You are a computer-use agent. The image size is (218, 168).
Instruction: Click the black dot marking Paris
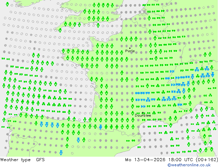pyautogui.click(x=130, y=48)
